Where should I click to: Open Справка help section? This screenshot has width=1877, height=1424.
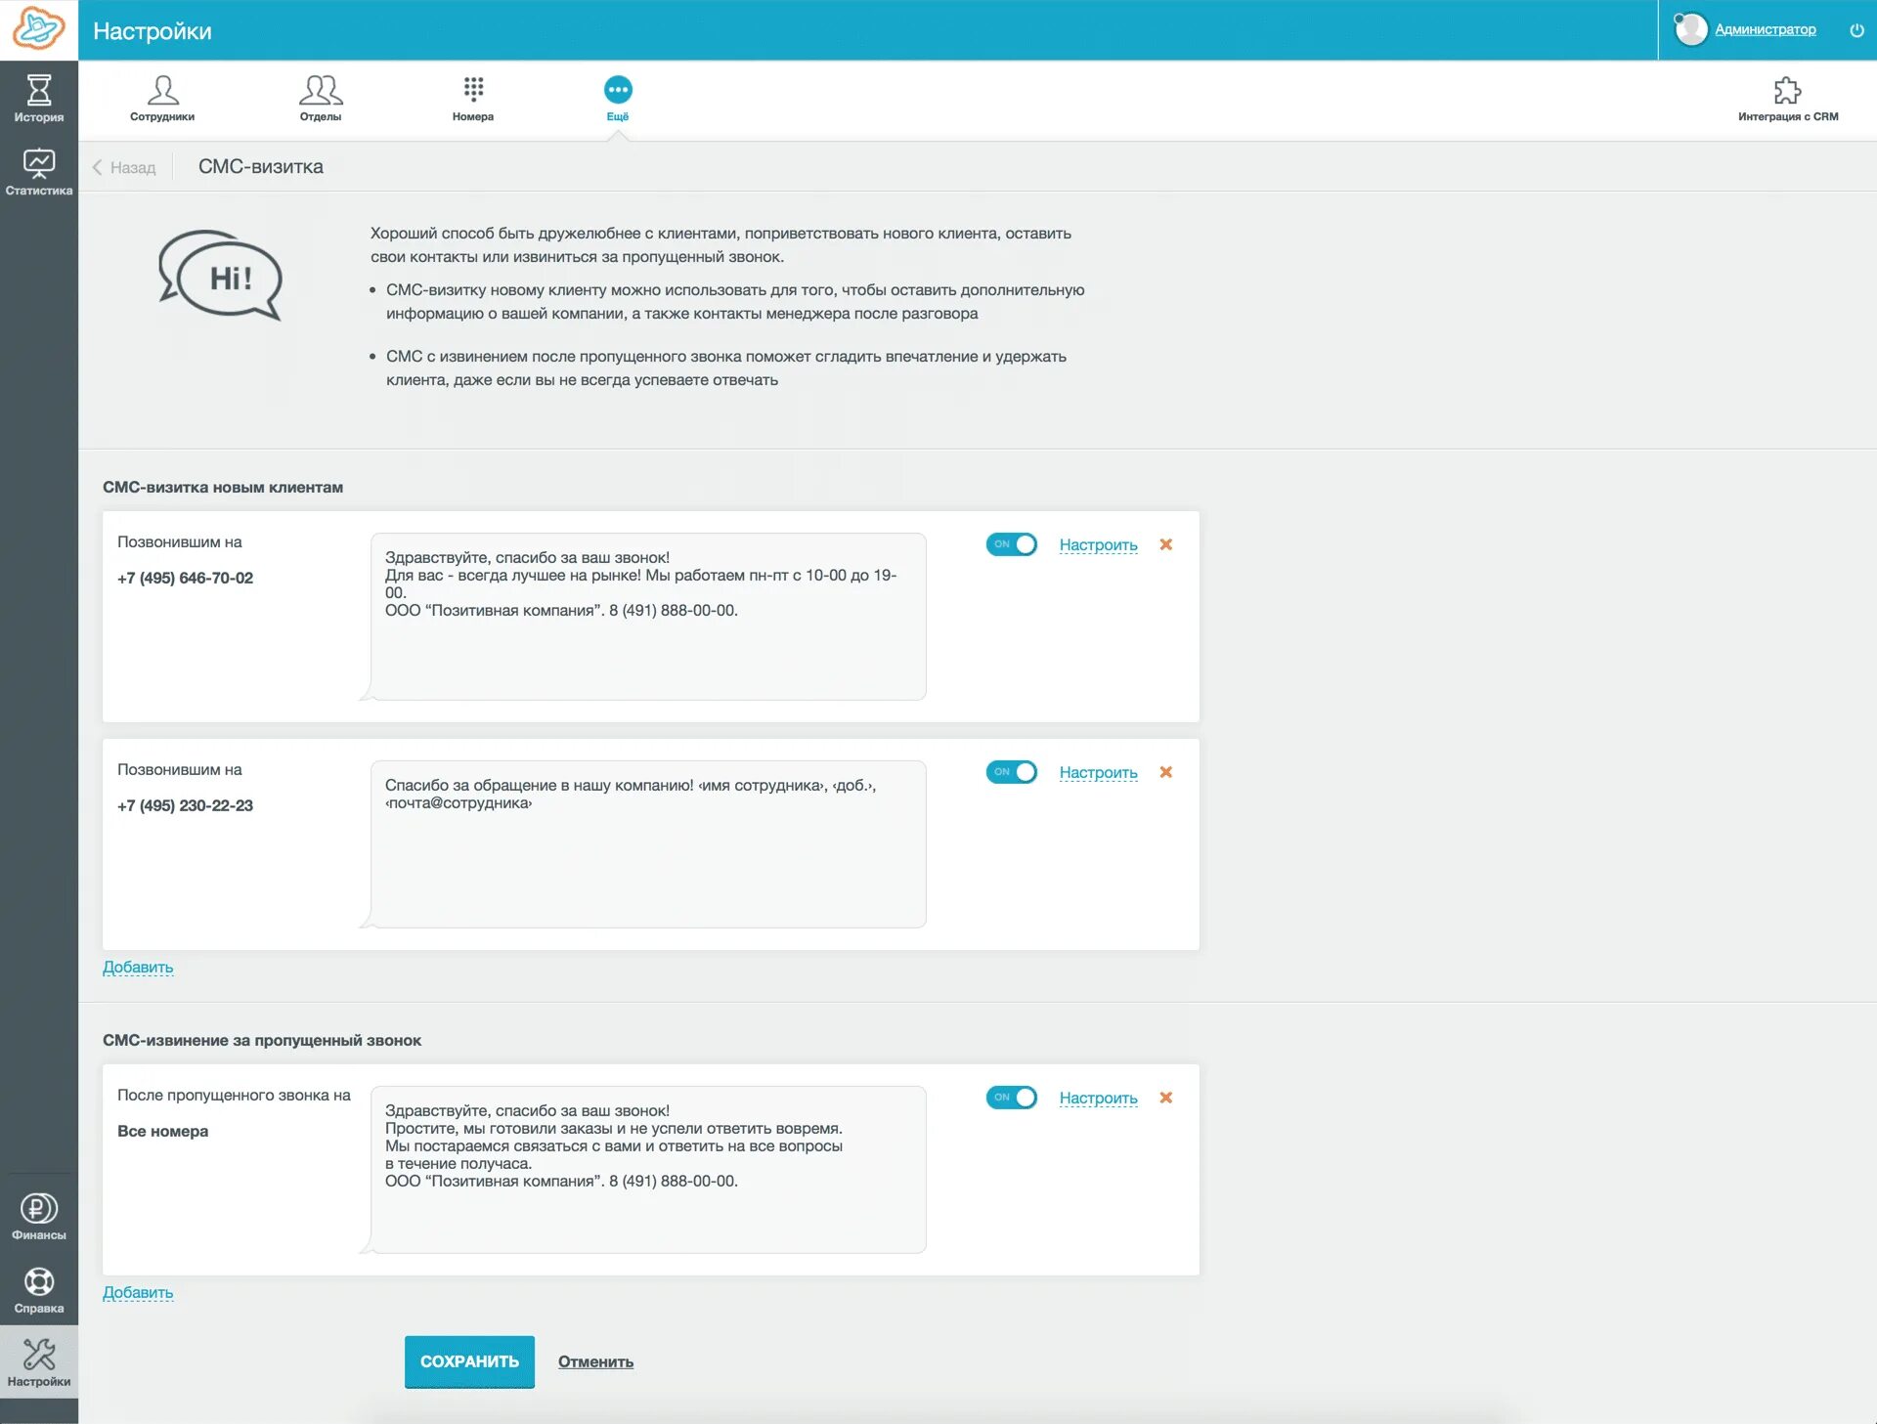point(38,1289)
